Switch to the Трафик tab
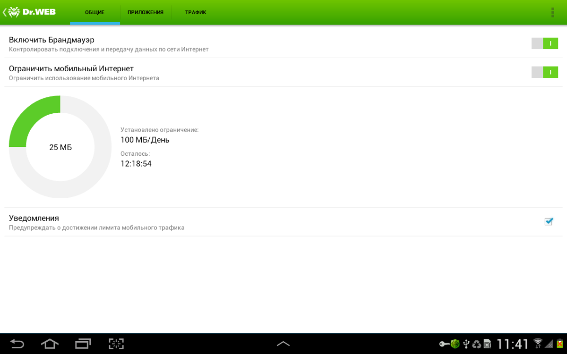The width and height of the screenshot is (567, 354). click(x=196, y=12)
